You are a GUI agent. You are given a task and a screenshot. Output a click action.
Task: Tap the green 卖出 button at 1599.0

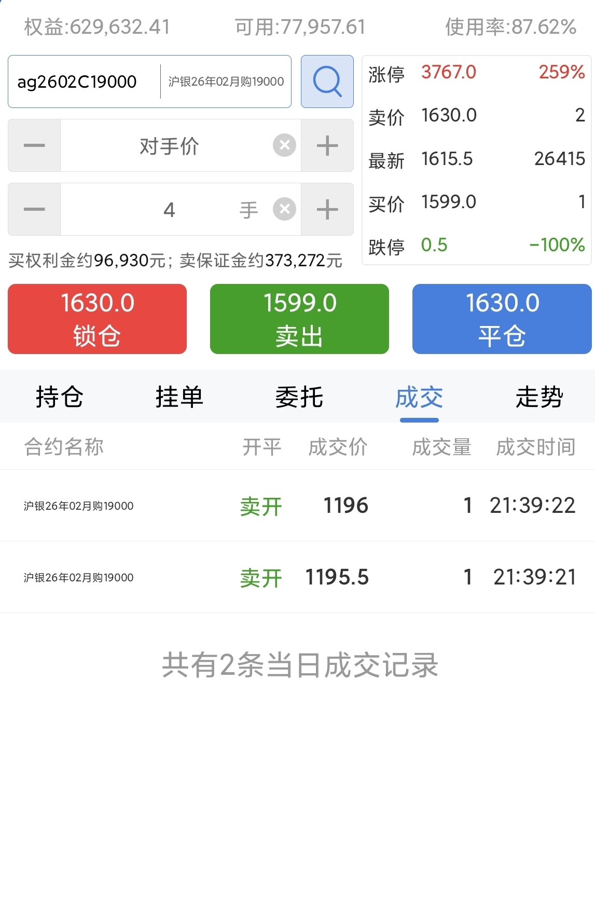[x=299, y=319]
